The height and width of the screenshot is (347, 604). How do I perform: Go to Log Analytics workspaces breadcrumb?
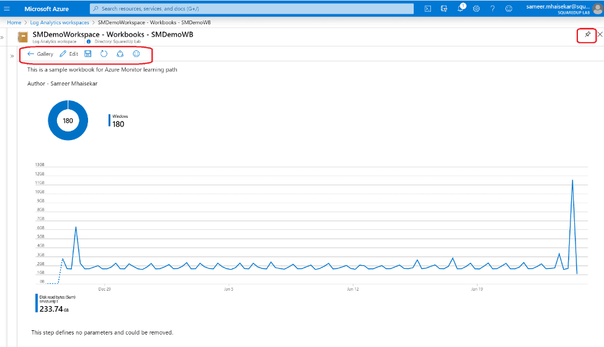tap(60, 22)
